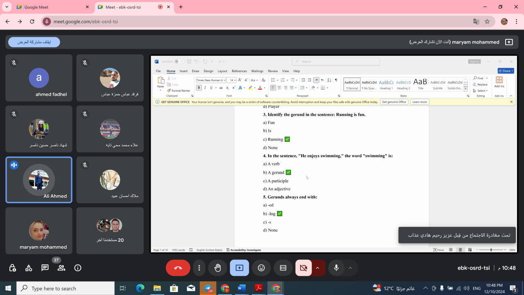Toggle the microphone button
The height and width of the screenshot is (295, 524).
(x=336, y=268)
